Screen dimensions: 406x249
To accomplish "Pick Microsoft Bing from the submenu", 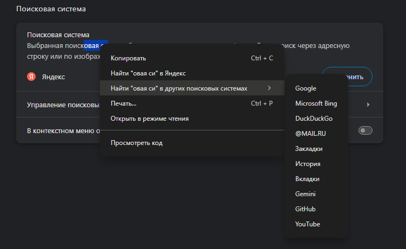I will (317, 103).
